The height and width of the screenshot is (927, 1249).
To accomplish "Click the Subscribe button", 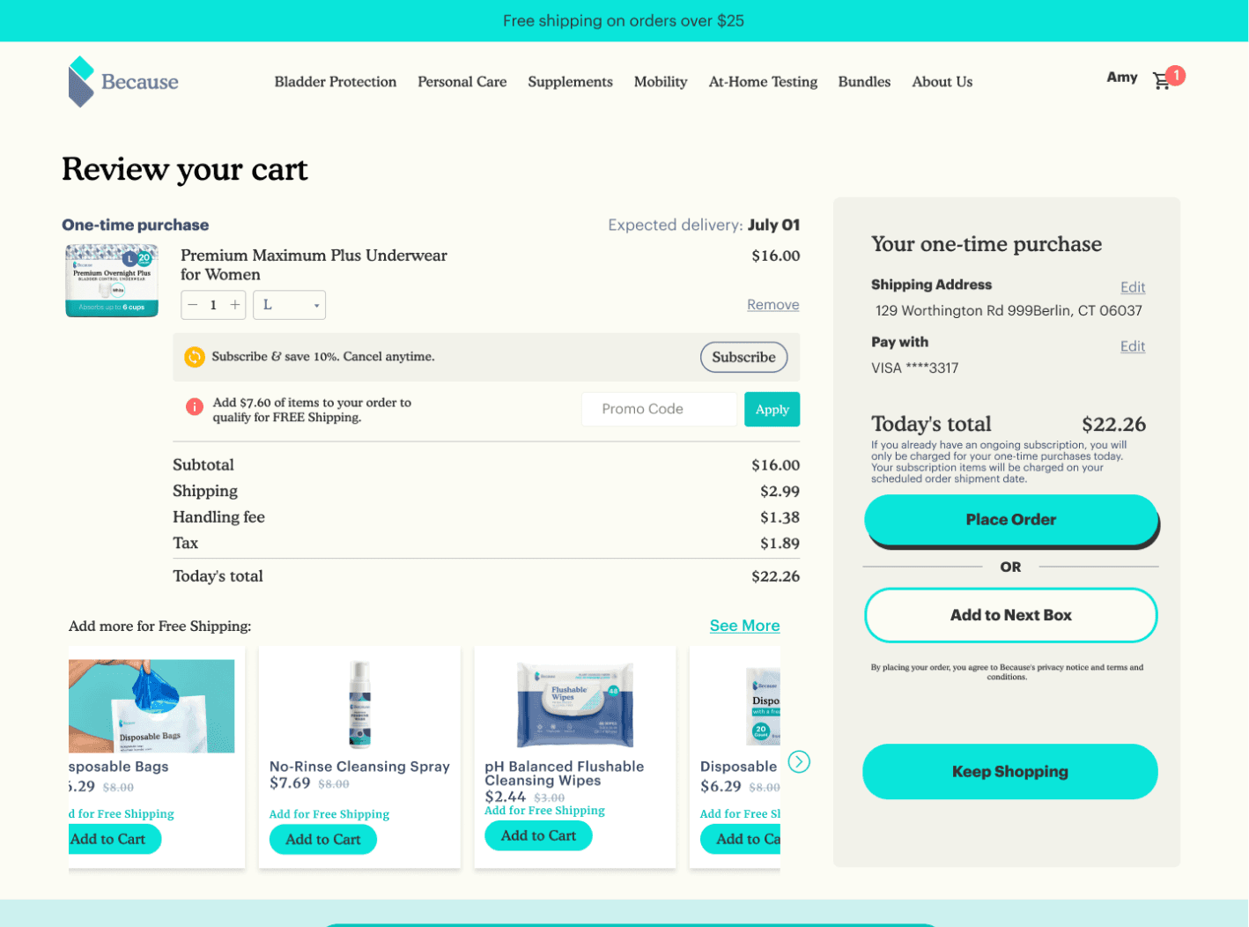I will tap(744, 357).
